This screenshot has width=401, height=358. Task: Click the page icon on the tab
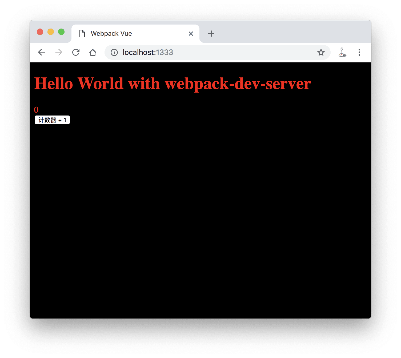(x=82, y=34)
